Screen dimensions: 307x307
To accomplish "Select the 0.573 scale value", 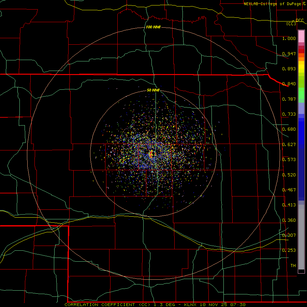I will tap(289, 160).
